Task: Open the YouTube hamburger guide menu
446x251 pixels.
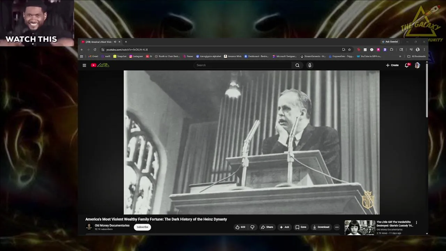Action: [x=84, y=65]
